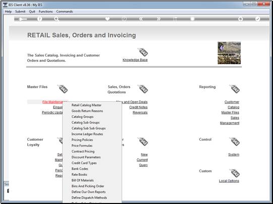Open the Knowledge Base link
The image size is (273, 204).
(135, 60)
